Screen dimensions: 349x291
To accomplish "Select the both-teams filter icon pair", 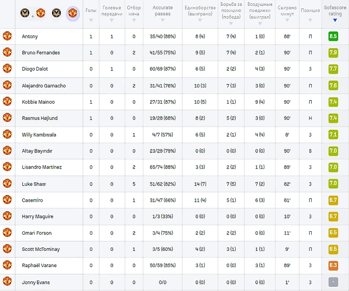I will pos(32,13).
